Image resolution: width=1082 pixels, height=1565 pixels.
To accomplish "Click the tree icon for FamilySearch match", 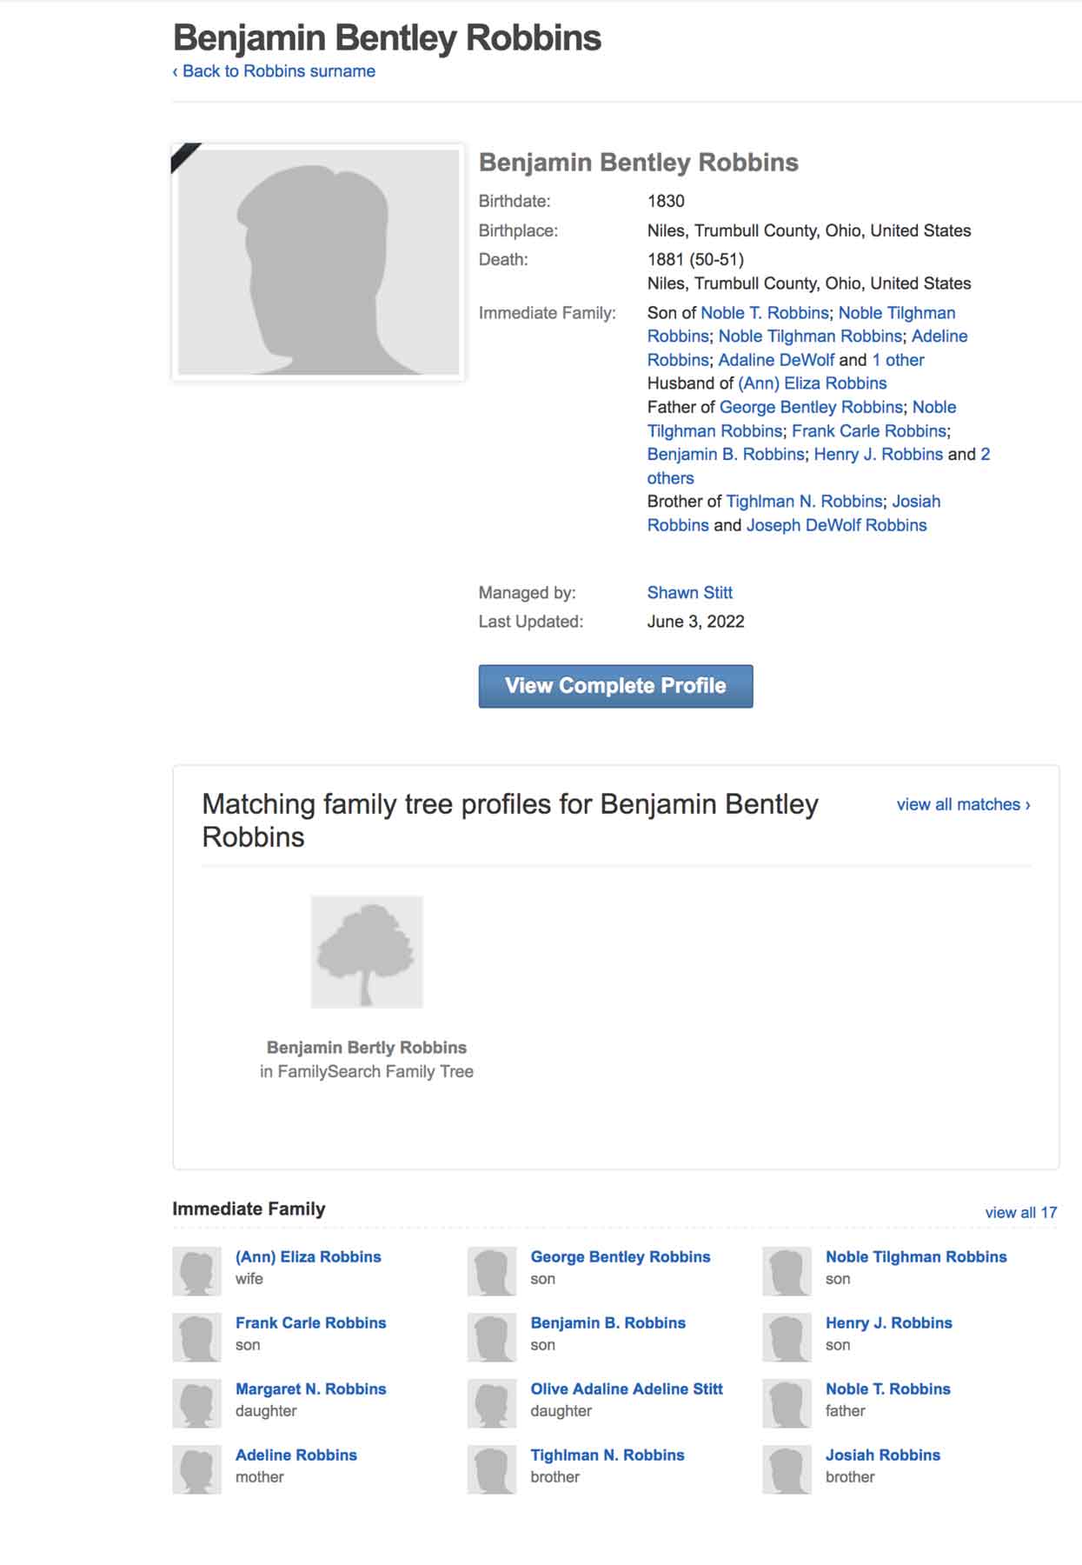I will click(x=367, y=952).
